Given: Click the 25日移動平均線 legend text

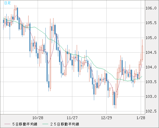Looking at the screenshot, I should [x=65, y=124].
